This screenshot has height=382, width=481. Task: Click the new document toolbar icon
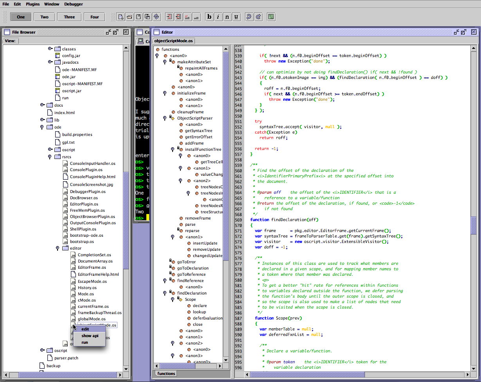121,17
